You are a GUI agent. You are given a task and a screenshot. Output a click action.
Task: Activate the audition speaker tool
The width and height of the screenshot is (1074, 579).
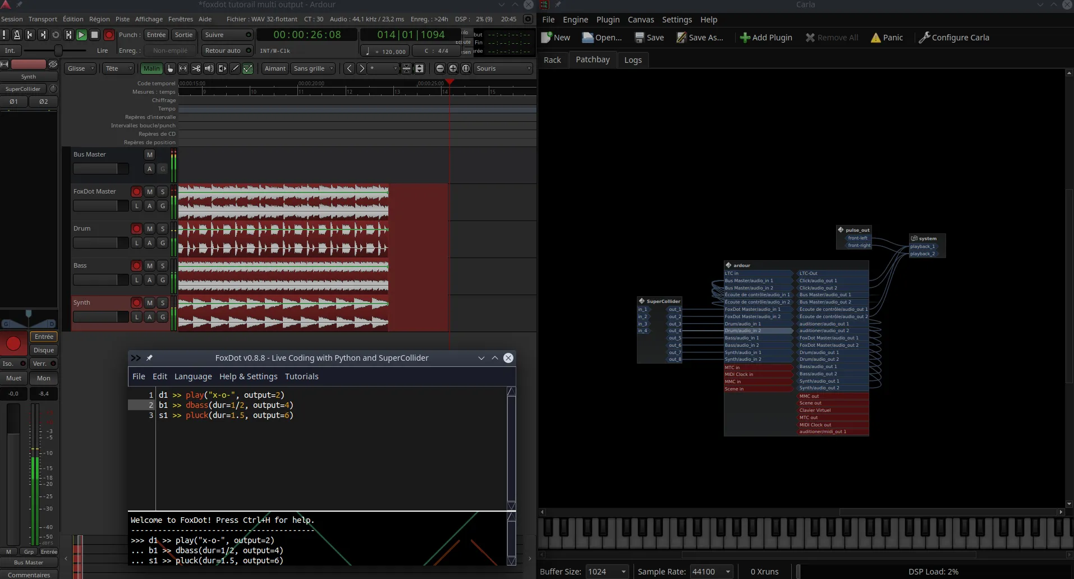(x=209, y=68)
